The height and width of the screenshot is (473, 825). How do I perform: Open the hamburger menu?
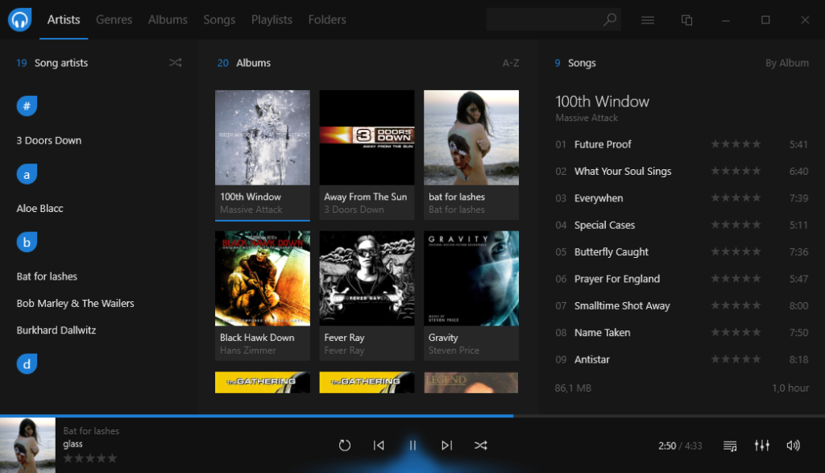click(648, 19)
